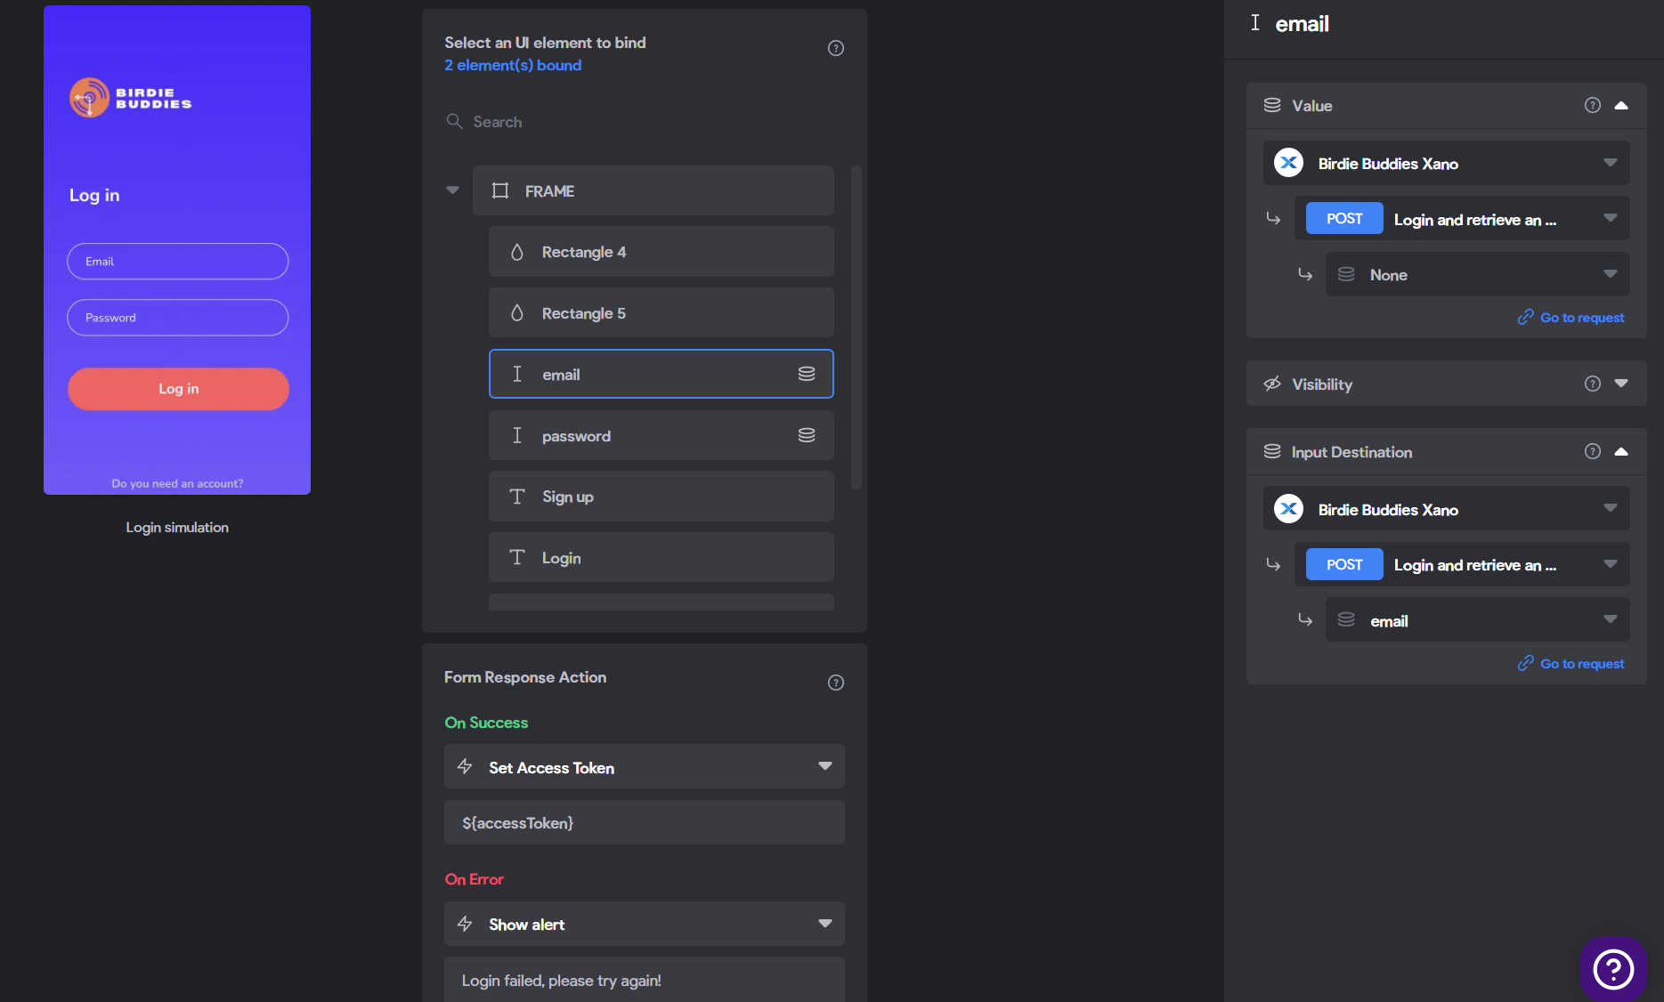Click the search magnifier icon

pyautogui.click(x=454, y=121)
